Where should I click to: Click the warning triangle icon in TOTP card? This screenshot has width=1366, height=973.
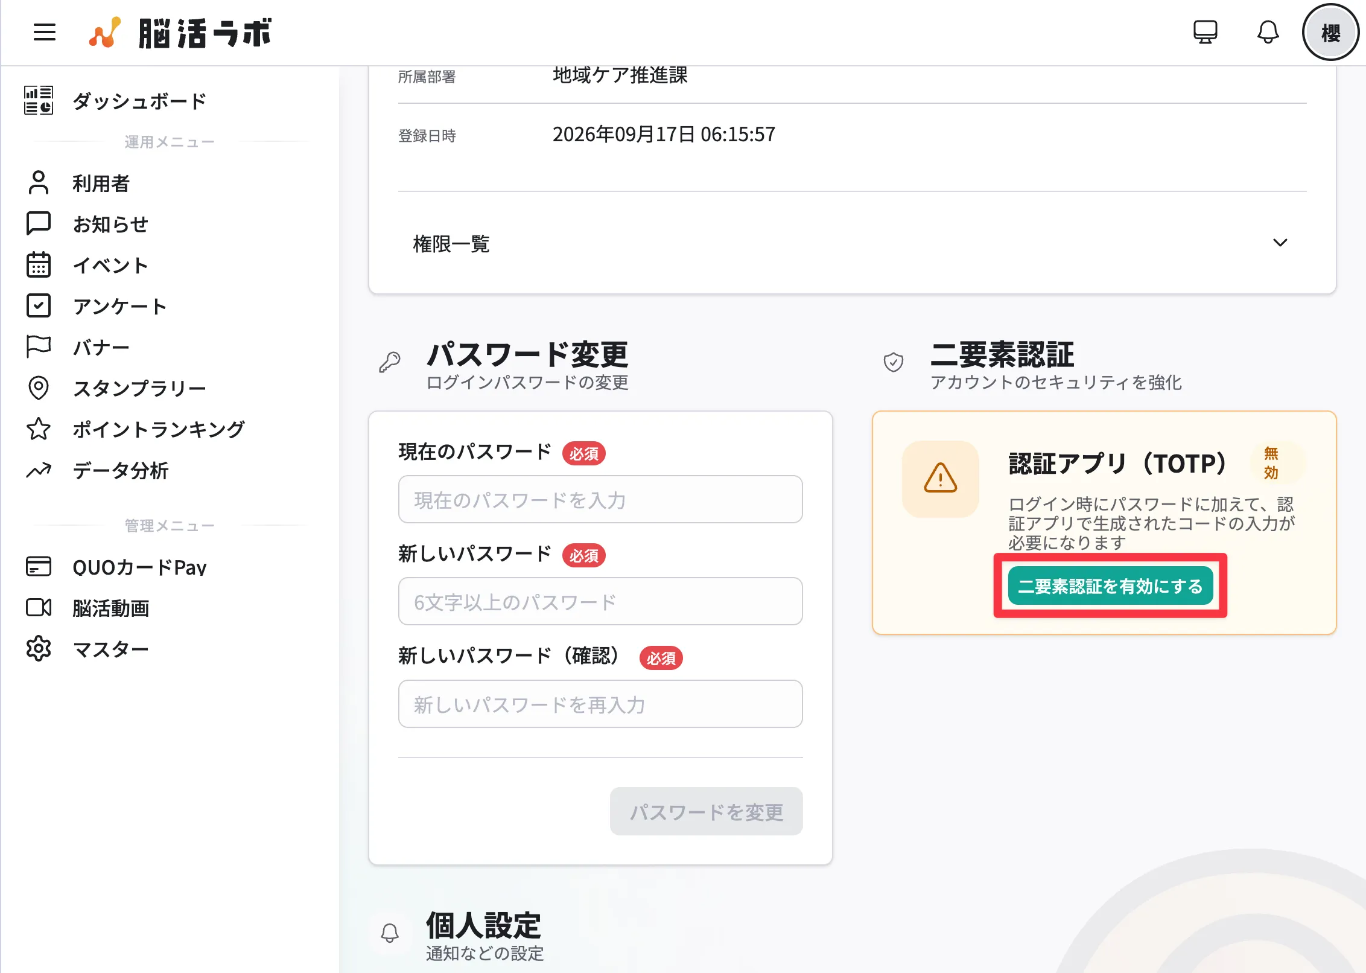pyautogui.click(x=940, y=479)
